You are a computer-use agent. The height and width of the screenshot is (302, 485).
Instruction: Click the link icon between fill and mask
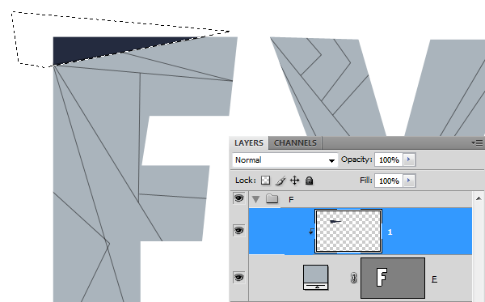(353, 278)
